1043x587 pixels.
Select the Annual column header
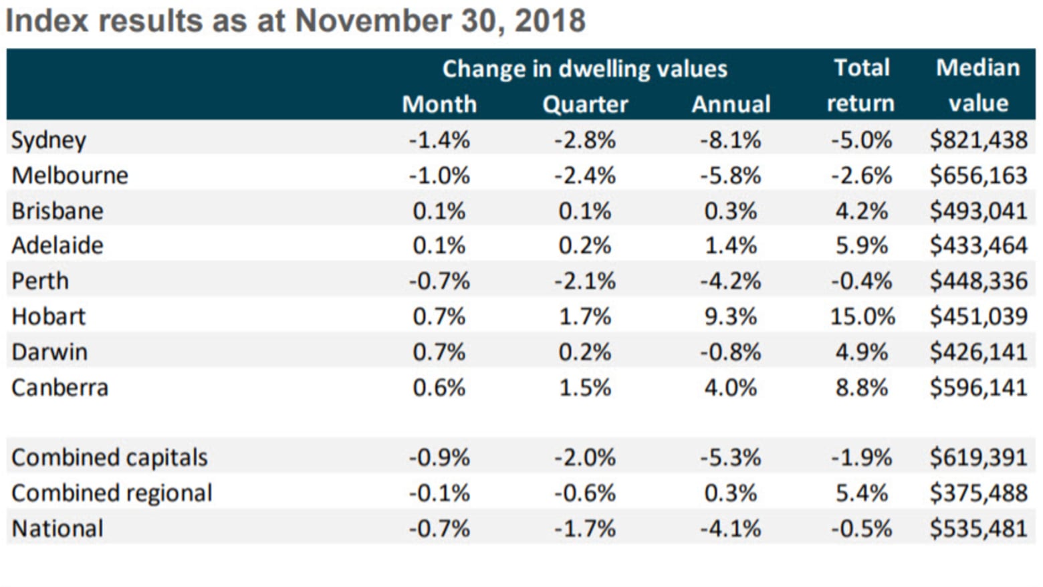tap(731, 104)
